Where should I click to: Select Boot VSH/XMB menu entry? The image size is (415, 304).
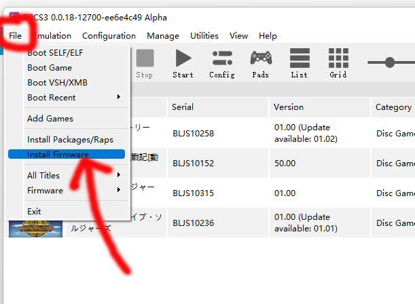[67, 83]
